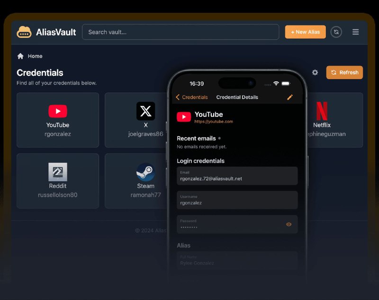This screenshot has height=300, width=379.
Task: Click the AliasVault logo icon
Action: 24,32
